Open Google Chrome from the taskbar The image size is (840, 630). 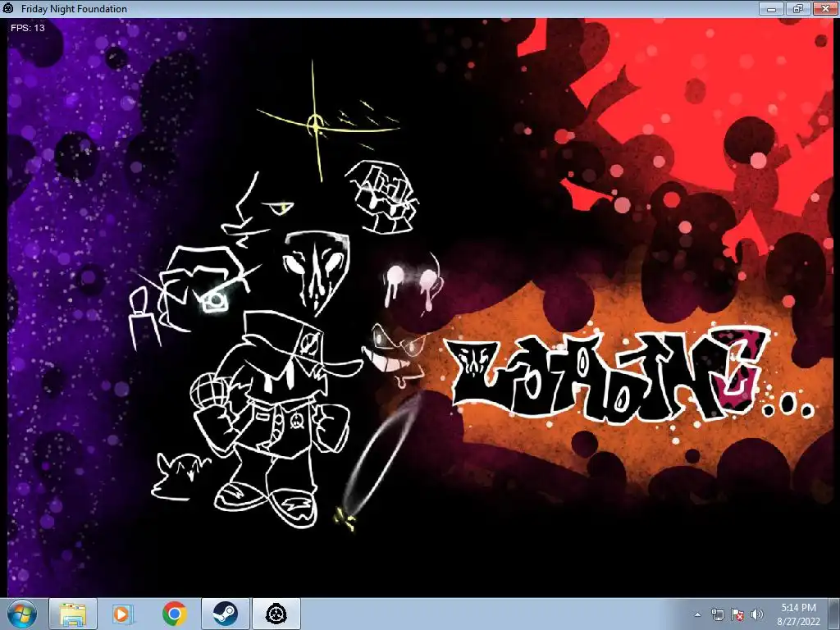174,614
